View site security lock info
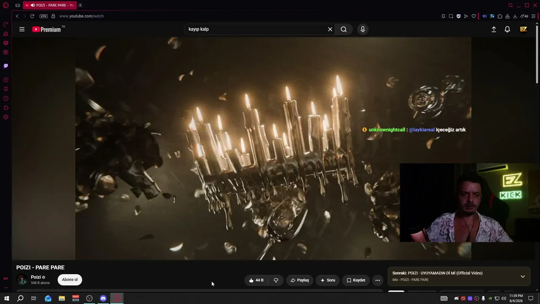Screen dimensions: 540x304 pos(53,16)
